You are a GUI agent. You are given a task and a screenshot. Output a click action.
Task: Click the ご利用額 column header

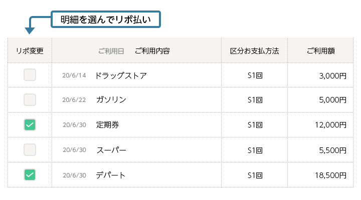(321, 50)
